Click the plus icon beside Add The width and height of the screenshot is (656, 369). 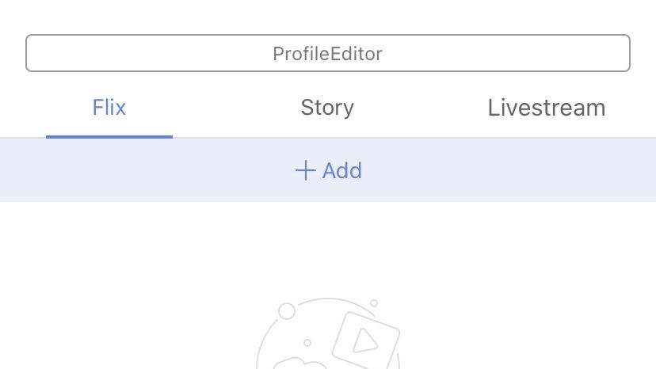point(305,171)
